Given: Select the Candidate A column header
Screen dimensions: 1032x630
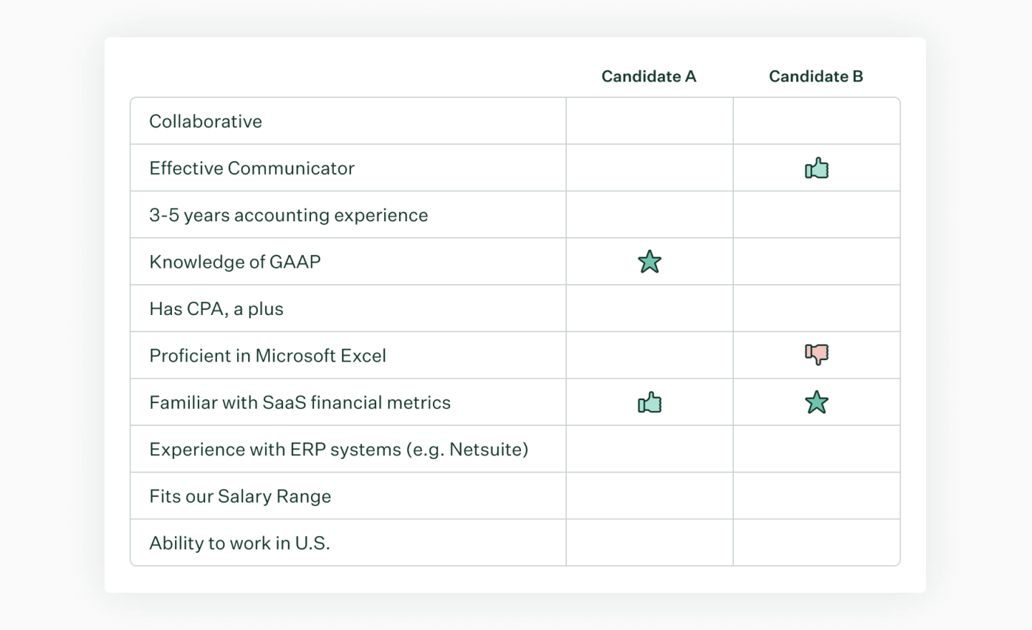Looking at the screenshot, I should (x=649, y=77).
